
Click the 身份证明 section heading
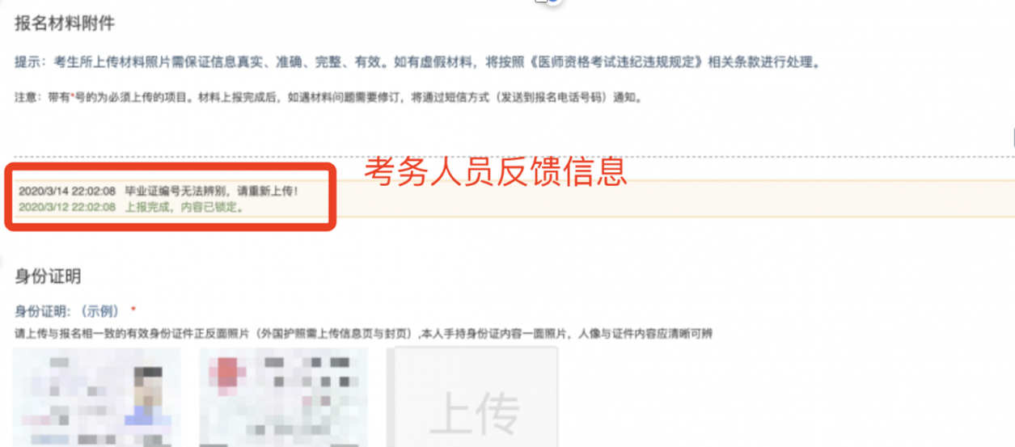click(x=48, y=276)
